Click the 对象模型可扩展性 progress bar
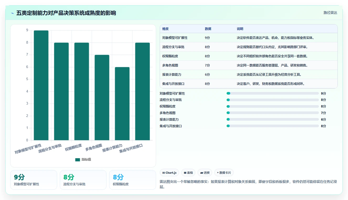 (273, 93)
